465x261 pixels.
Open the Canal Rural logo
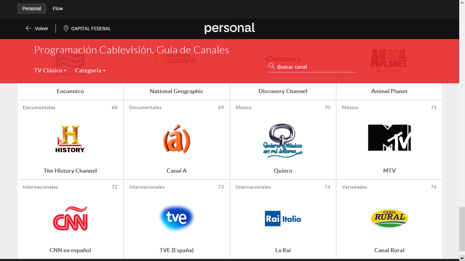389,218
